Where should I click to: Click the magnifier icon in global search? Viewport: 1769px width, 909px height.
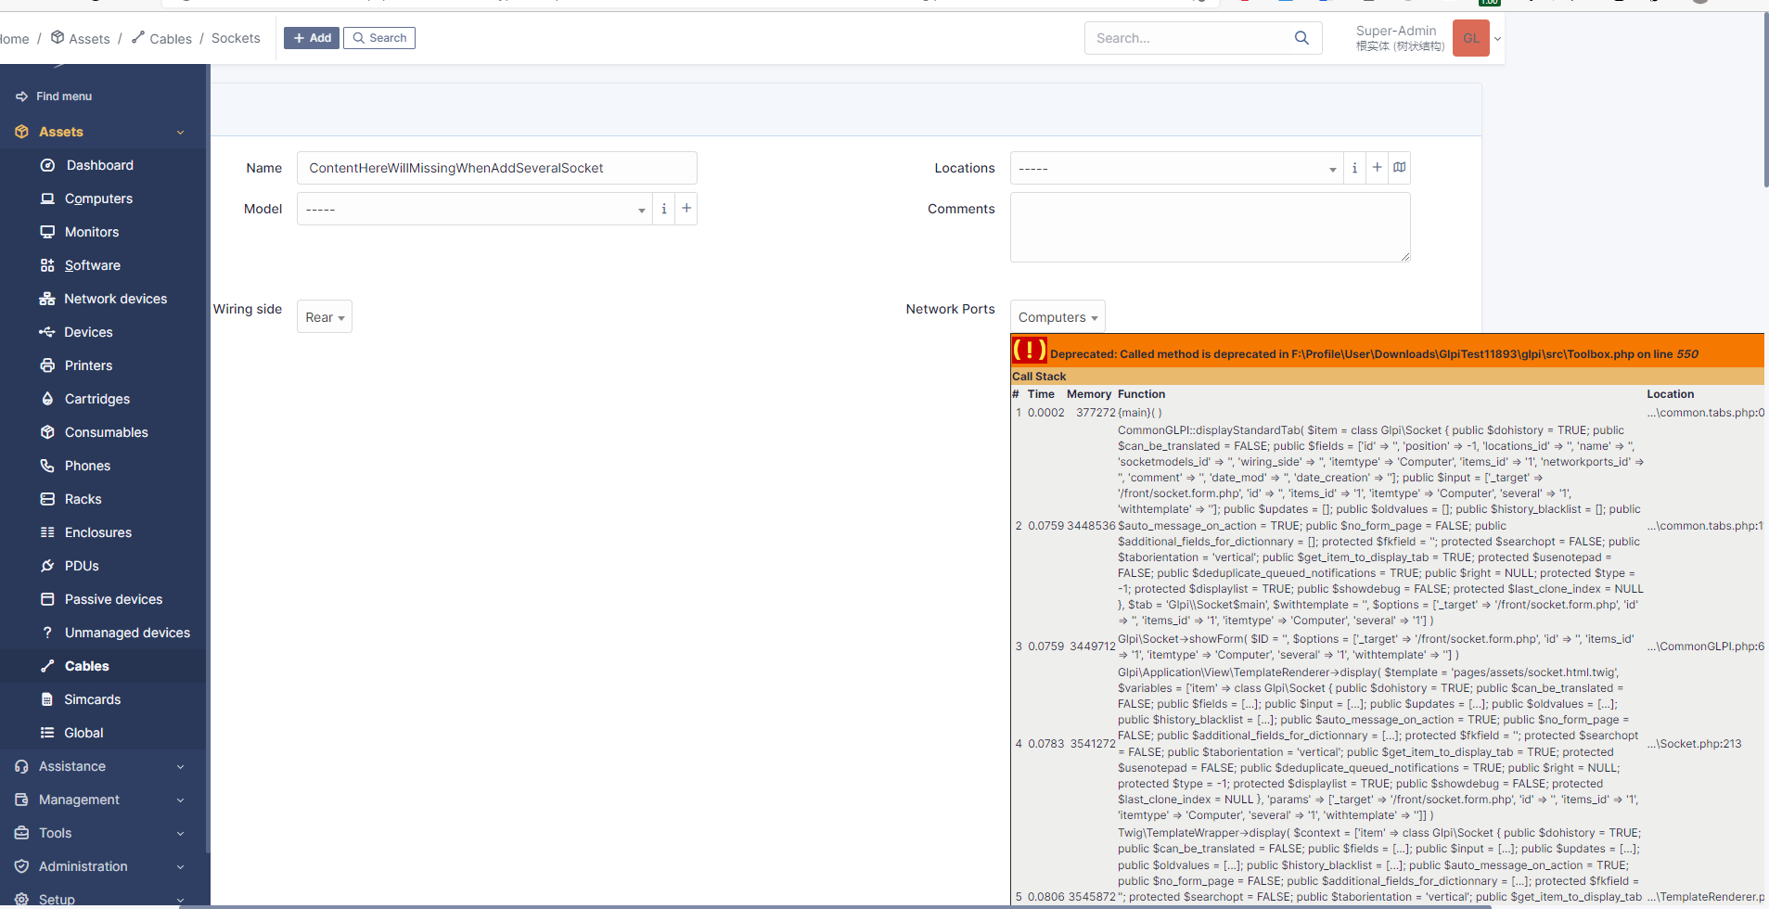(1301, 38)
